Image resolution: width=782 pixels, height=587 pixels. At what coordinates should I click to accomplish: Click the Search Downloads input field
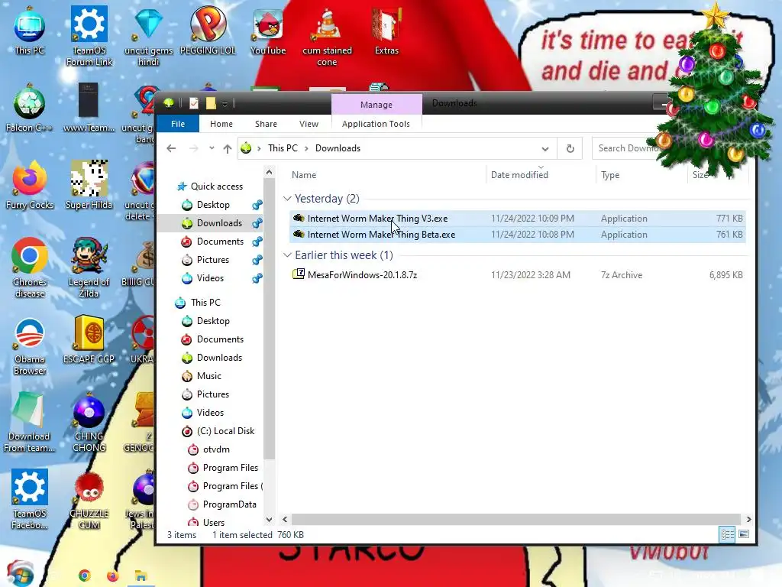pos(629,148)
